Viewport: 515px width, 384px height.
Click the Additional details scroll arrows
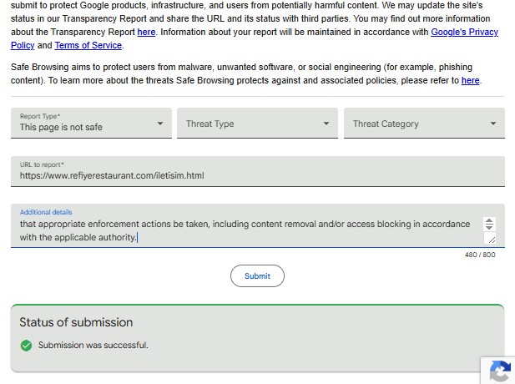(489, 224)
